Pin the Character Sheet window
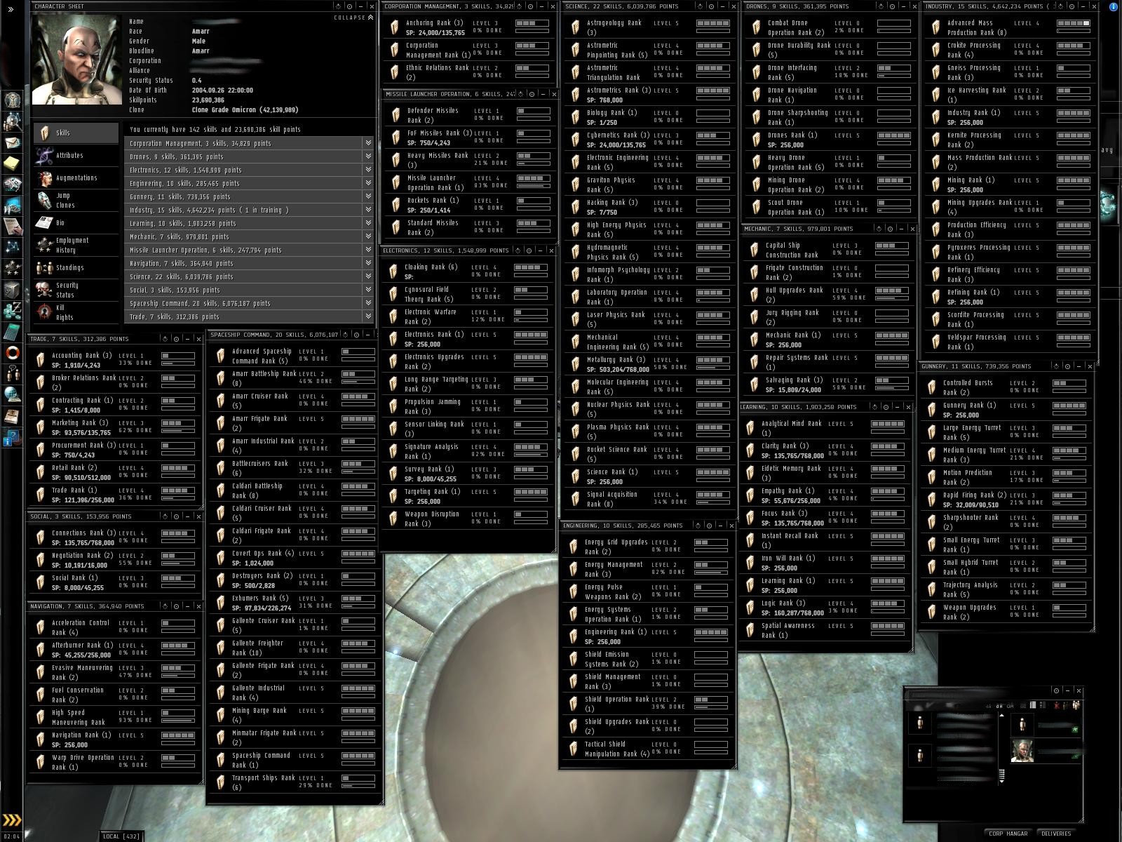The height and width of the screenshot is (842, 1122). (349, 6)
